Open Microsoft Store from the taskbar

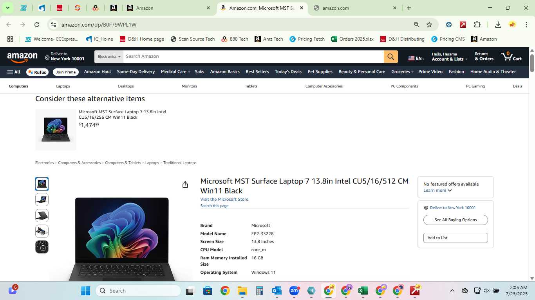click(x=208, y=291)
